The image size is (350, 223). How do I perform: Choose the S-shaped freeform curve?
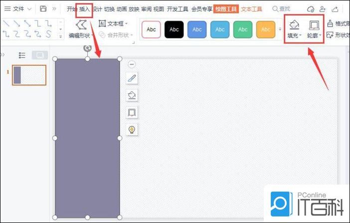(x=48, y=34)
